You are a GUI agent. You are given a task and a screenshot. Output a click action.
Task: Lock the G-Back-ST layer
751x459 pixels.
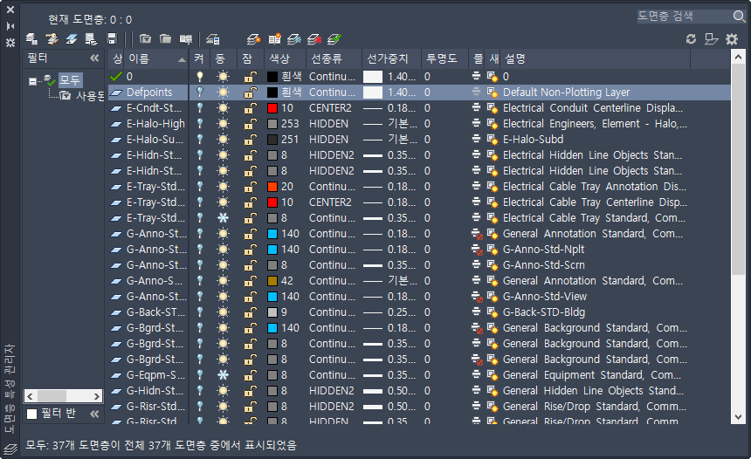coord(250,312)
